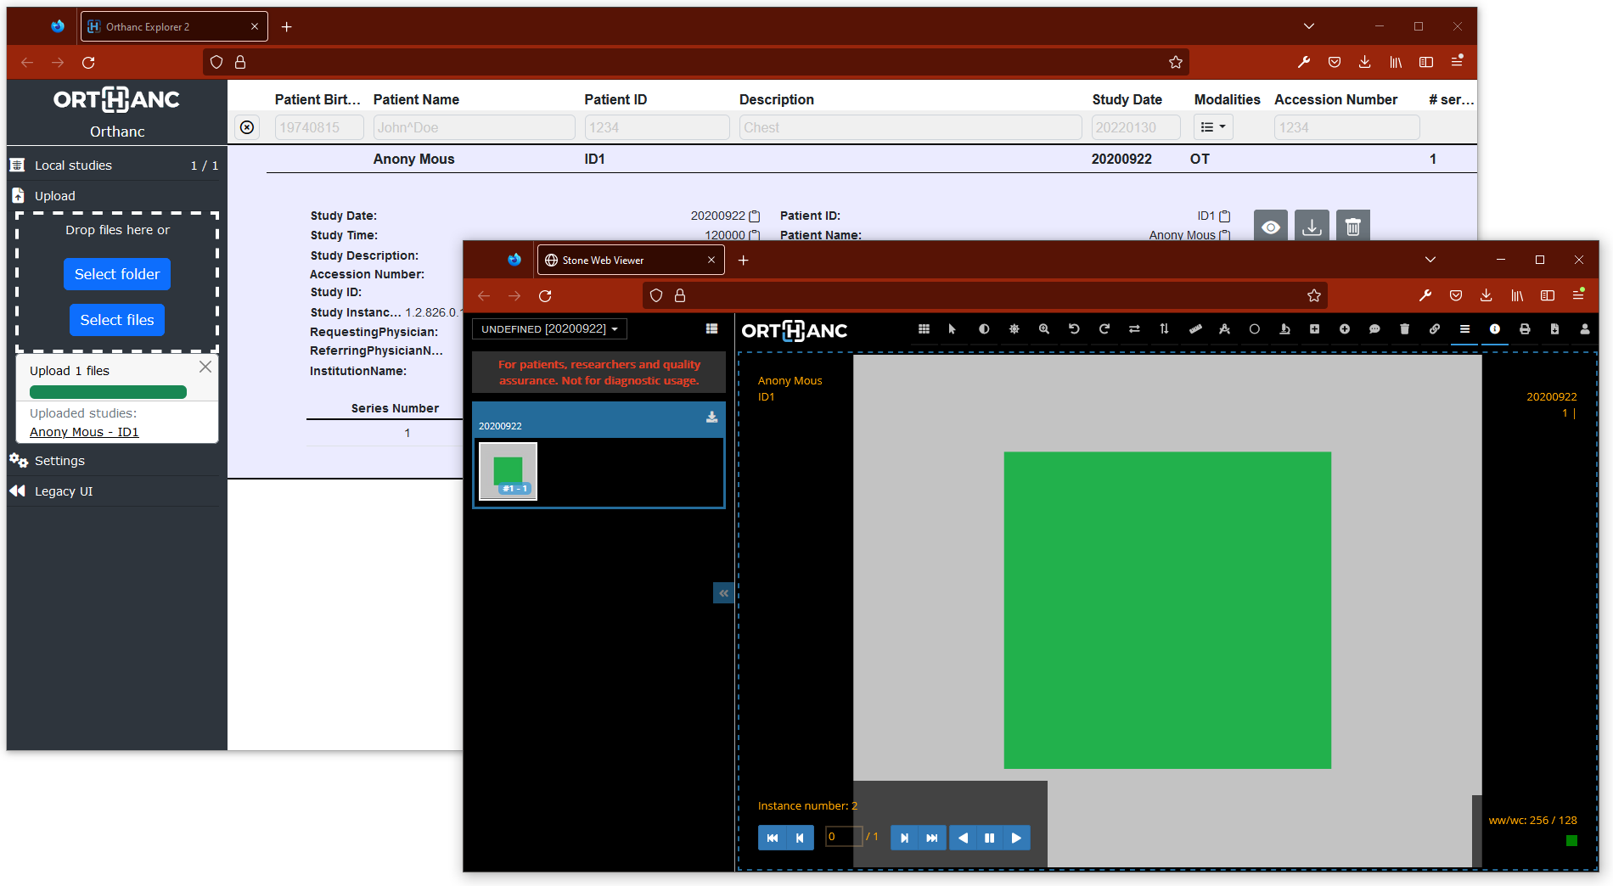The width and height of the screenshot is (1613, 886).
Task: Click the Select files upload button
Action: tap(117, 320)
